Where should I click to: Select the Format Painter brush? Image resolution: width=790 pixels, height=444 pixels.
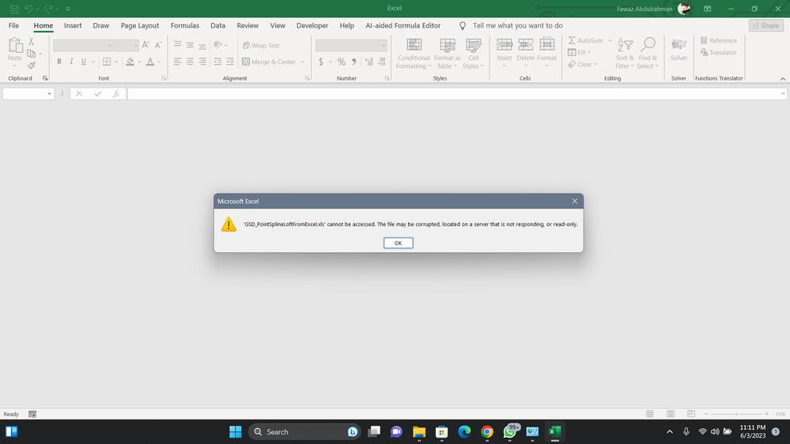pyautogui.click(x=32, y=66)
